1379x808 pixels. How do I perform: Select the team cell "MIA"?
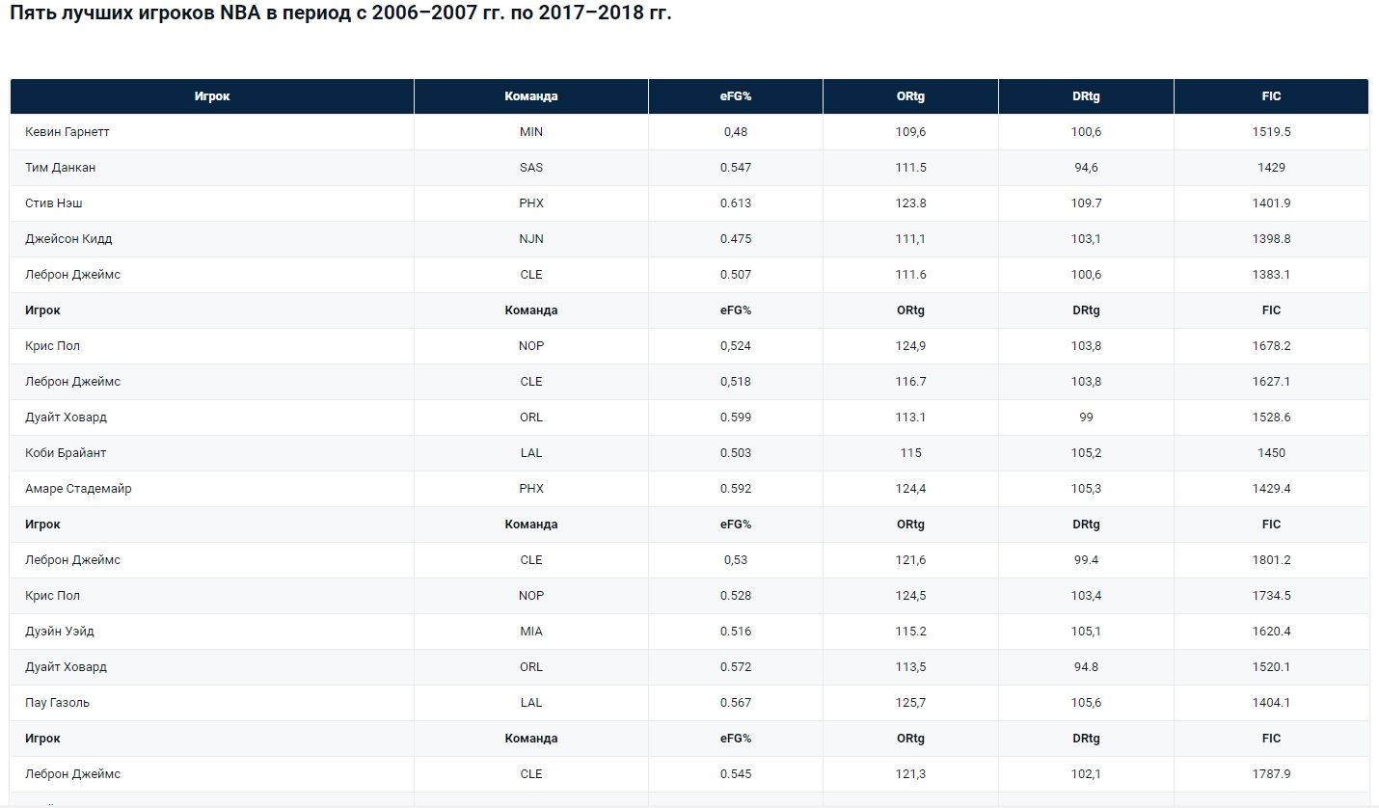pos(531,632)
